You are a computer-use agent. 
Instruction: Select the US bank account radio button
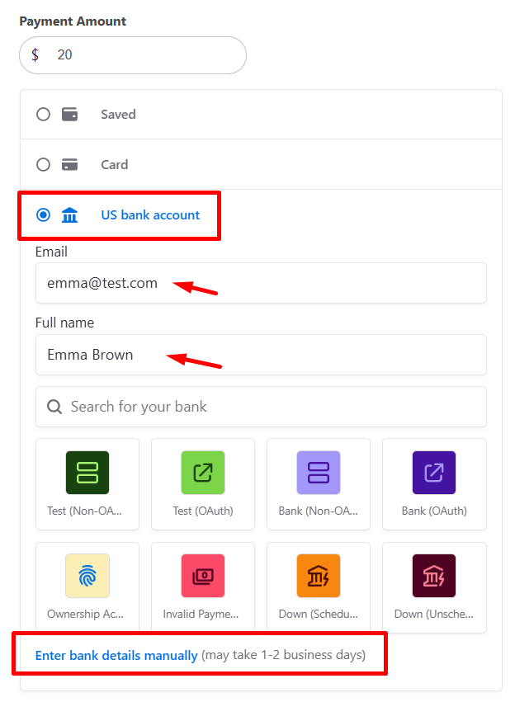43,215
